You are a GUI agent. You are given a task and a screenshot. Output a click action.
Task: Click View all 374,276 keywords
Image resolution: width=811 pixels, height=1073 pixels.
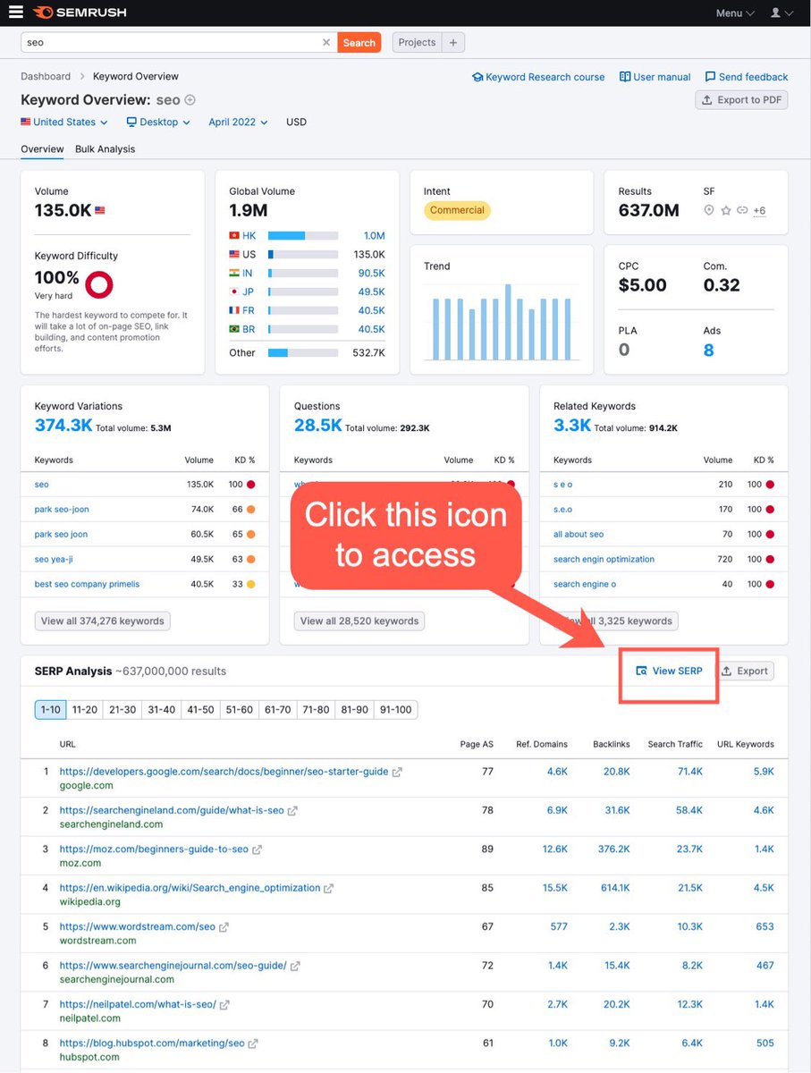pos(102,621)
